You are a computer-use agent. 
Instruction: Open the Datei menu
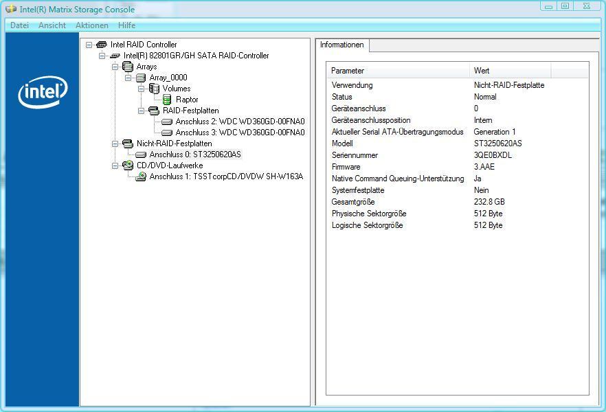(19, 25)
